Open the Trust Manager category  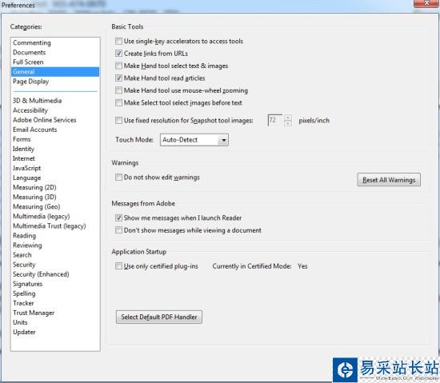click(x=55, y=313)
